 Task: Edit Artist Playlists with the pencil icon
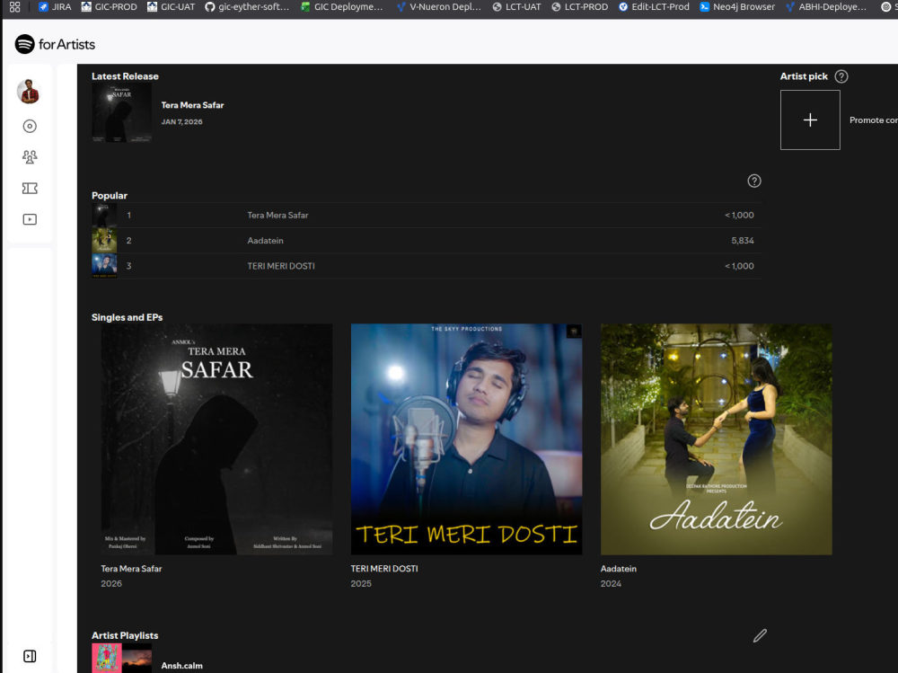coord(760,635)
